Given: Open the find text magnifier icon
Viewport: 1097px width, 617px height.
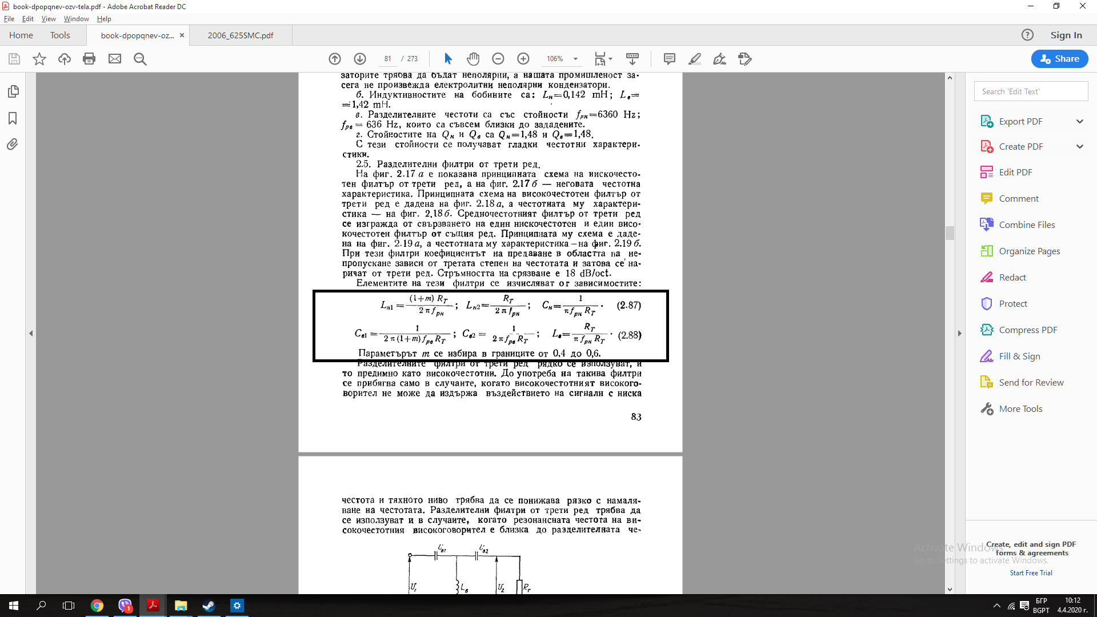Looking at the screenshot, I should (140, 59).
